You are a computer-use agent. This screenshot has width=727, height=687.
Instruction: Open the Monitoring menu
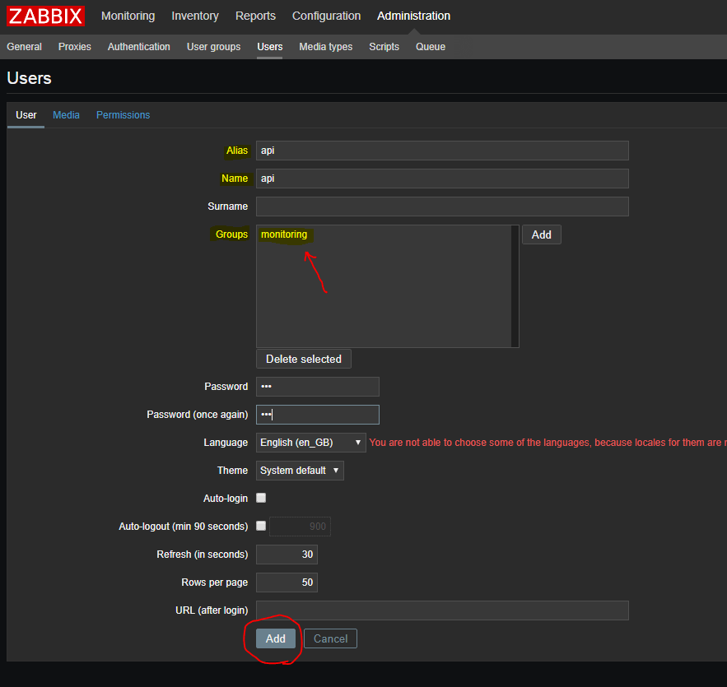pos(128,16)
